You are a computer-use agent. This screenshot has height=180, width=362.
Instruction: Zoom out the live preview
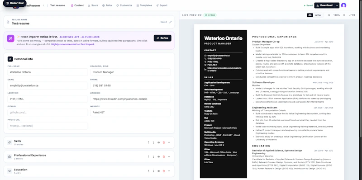pos(329,15)
